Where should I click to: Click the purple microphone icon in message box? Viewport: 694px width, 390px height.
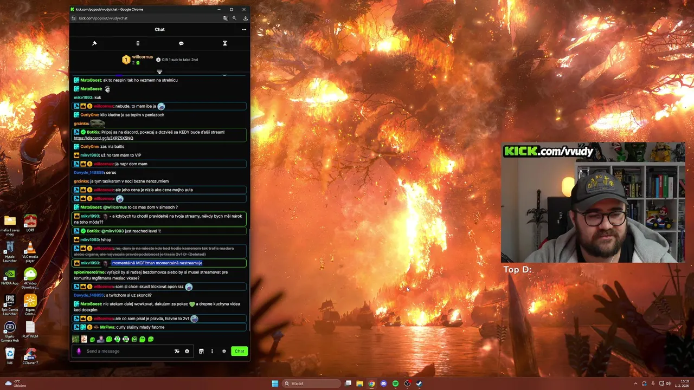79,351
